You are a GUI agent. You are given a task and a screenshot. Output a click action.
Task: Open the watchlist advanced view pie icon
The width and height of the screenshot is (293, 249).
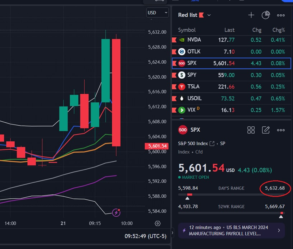click(x=266, y=15)
